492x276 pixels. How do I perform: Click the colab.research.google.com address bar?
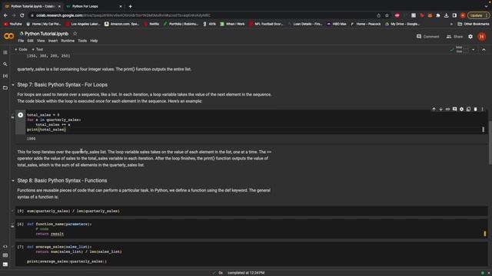coord(201,15)
